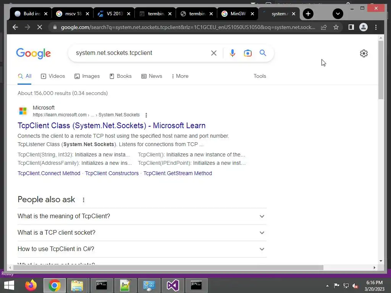Open the network tray icon

346,286
